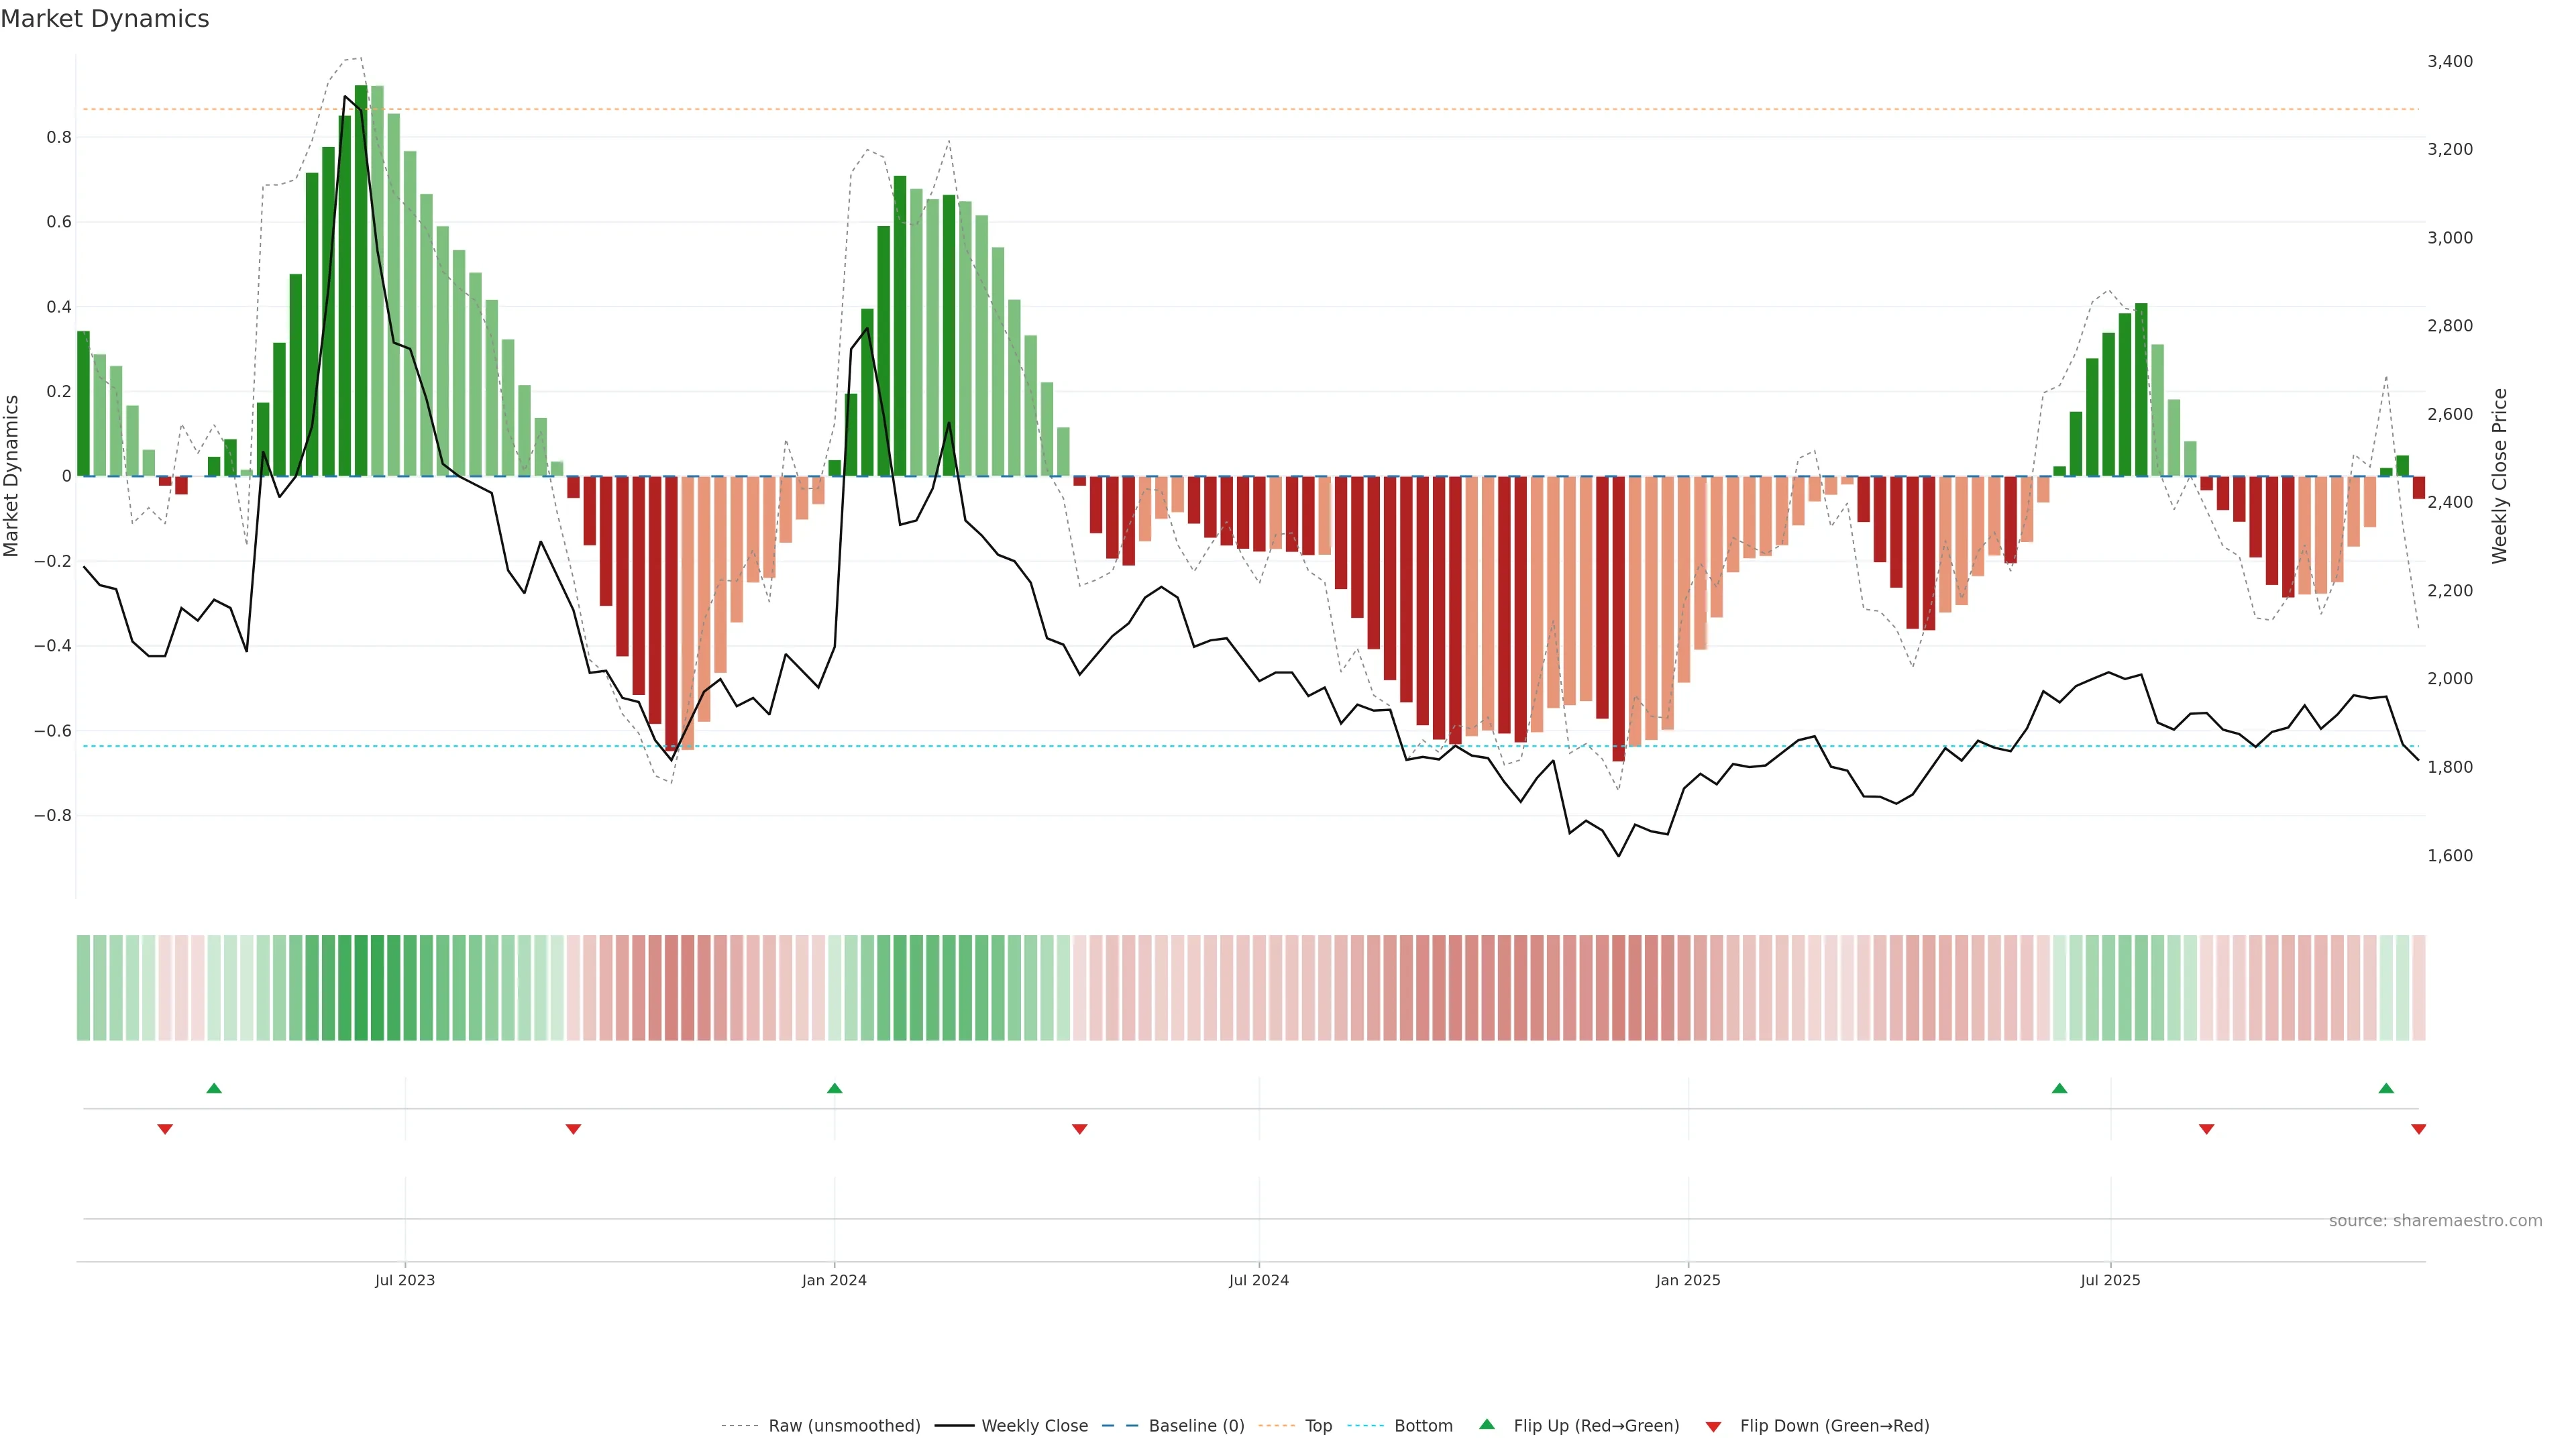
Task: Click the Flip Up legend triangle icon
Action: [1487, 1424]
